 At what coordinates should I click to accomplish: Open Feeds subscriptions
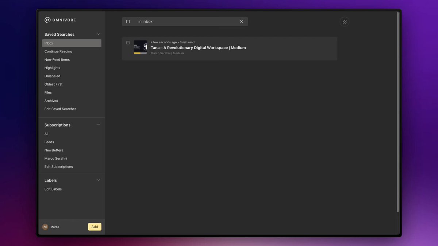tap(49, 142)
